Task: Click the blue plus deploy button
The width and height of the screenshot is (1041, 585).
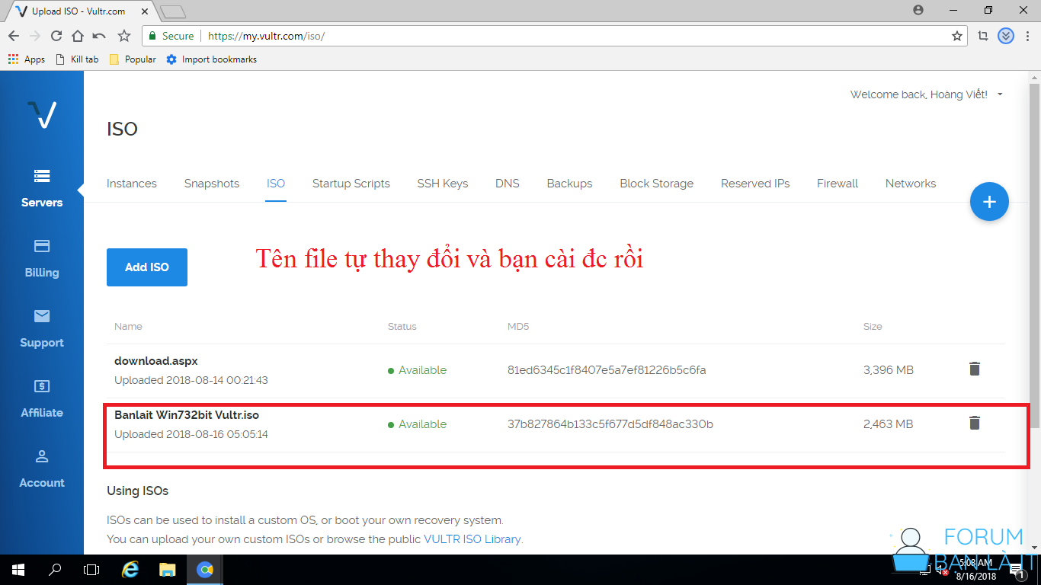Action: (989, 202)
